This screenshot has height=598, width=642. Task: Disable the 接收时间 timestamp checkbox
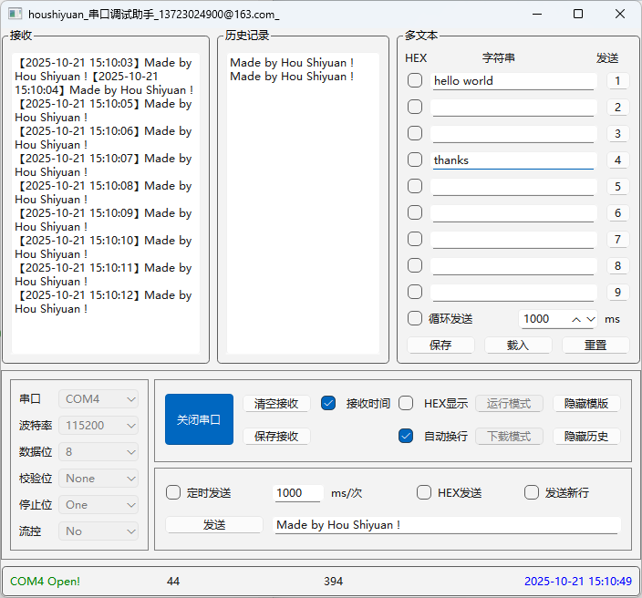click(328, 403)
